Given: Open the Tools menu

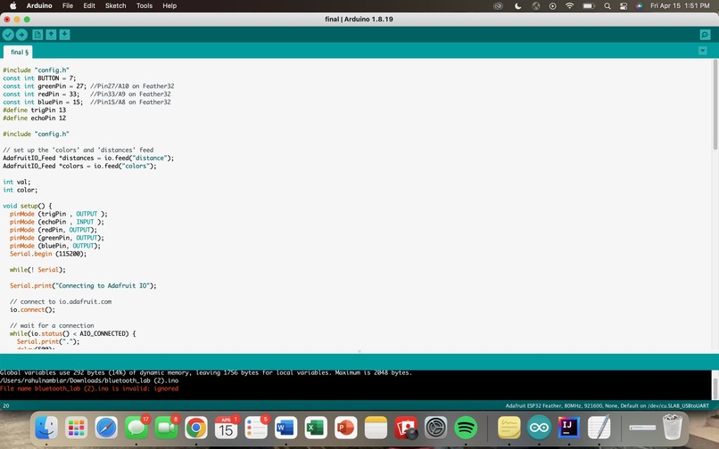Looking at the screenshot, I should (x=144, y=5).
